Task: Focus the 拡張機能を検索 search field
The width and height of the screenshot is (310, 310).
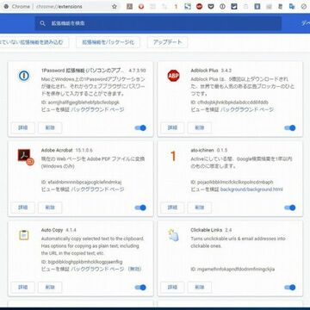Action: [158, 23]
